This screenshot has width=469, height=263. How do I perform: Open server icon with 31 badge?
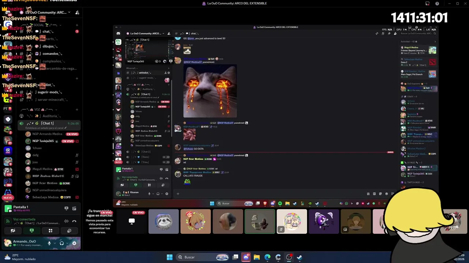coord(8,140)
